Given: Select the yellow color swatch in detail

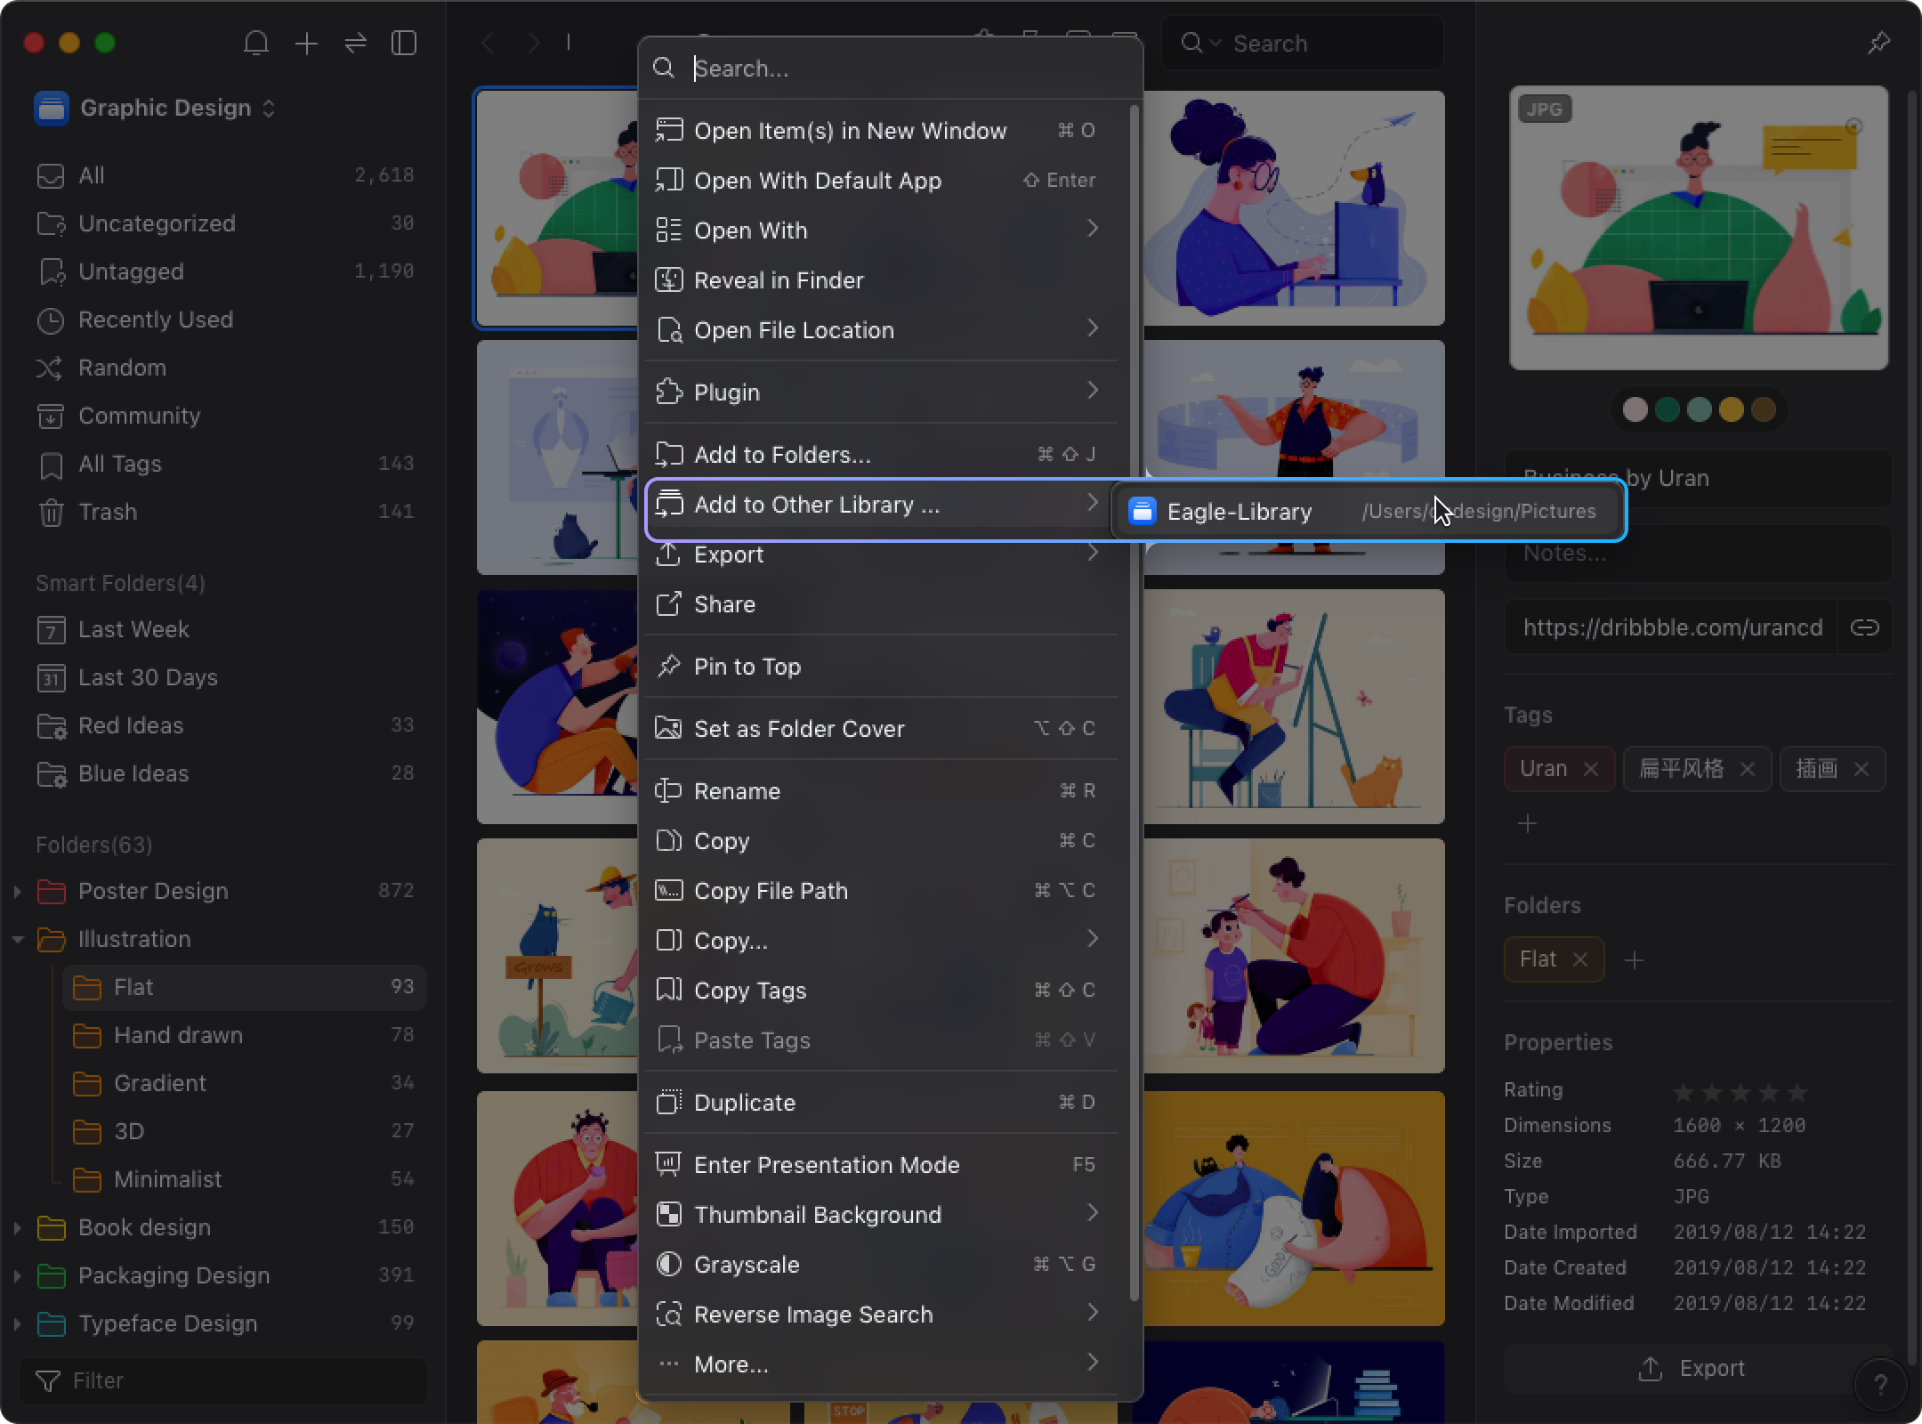Looking at the screenshot, I should [1732, 409].
